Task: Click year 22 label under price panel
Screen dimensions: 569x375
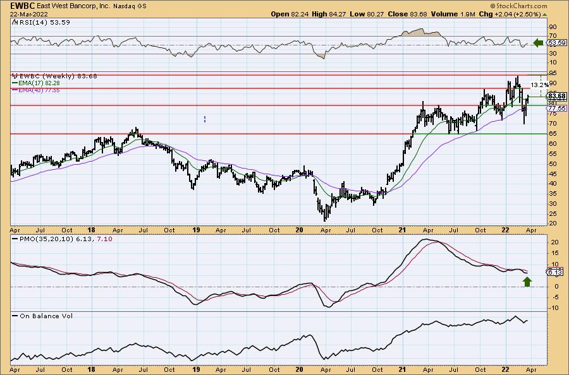Action: pyautogui.click(x=506, y=230)
